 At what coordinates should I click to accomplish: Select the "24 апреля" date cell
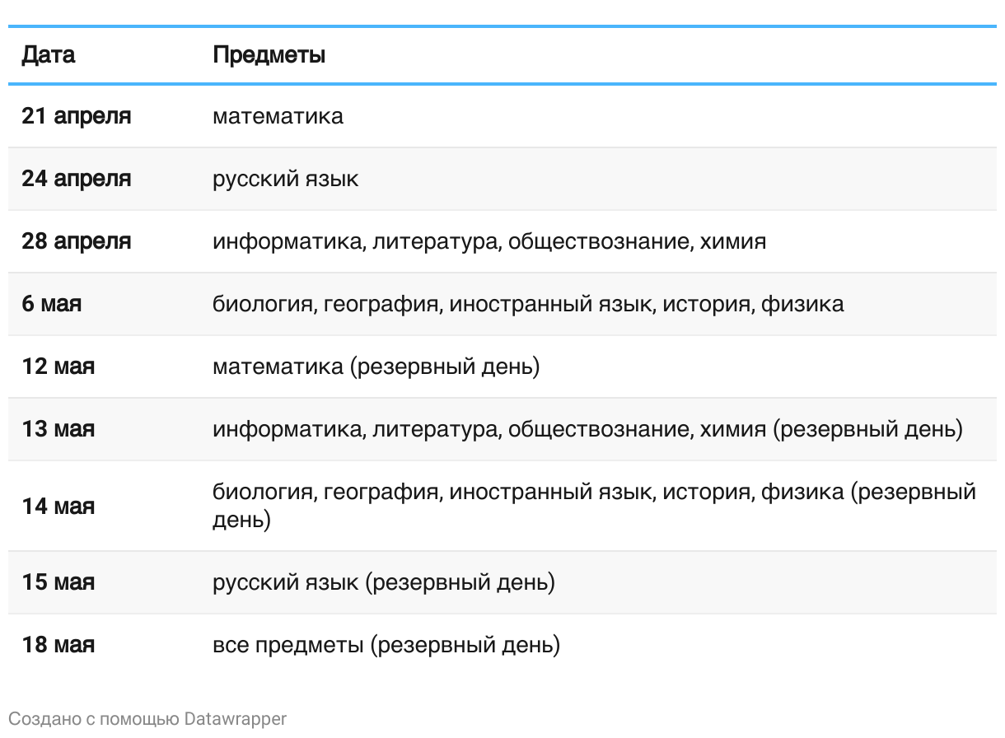[76, 179]
